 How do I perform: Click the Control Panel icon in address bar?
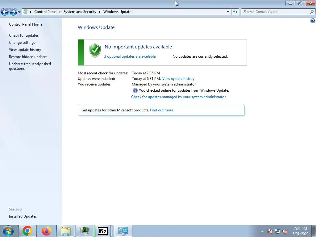pos(25,11)
